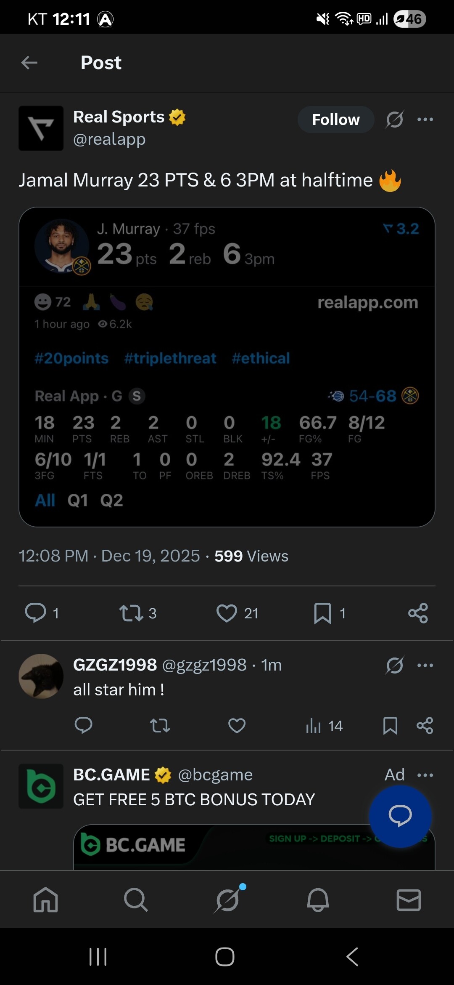
Task: Share the Real Sports post
Action: pyautogui.click(x=418, y=613)
